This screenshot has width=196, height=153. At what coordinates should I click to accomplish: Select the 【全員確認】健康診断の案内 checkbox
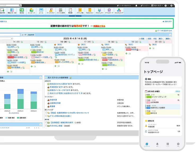tap(47, 123)
